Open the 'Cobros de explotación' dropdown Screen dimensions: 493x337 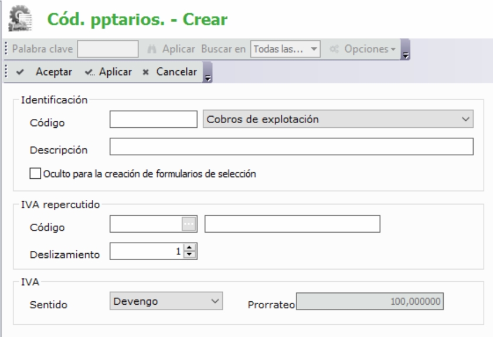338,120
